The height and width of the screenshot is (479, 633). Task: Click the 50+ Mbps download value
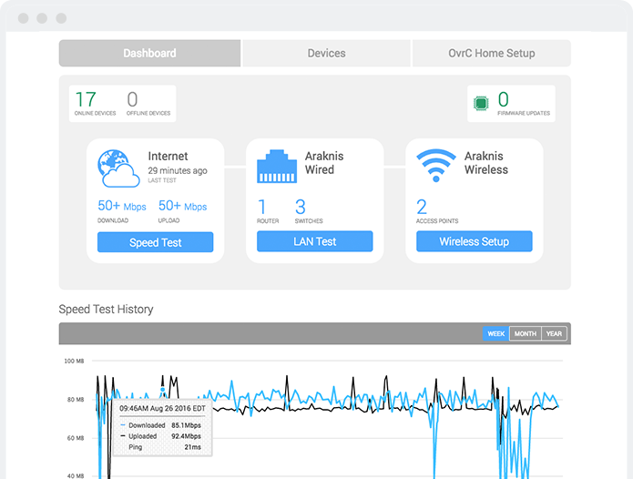[x=121, y=206]
